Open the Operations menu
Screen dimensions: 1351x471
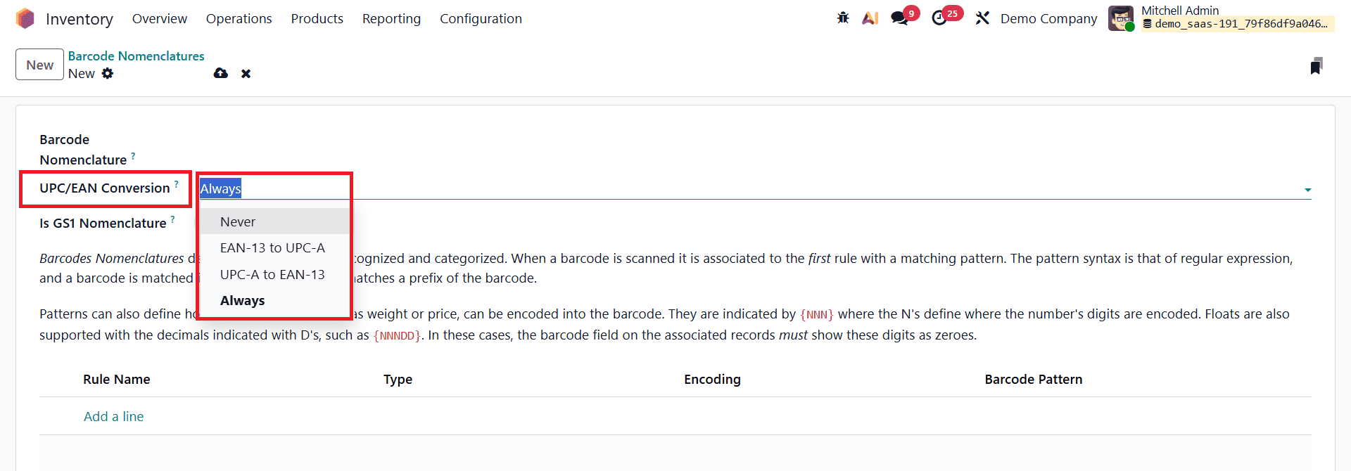(x=239, y=18)
